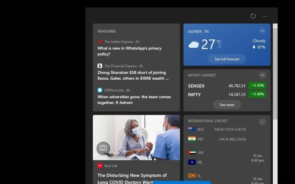The image size is (295, 184).
Task: Switch temperature to Fahrenheit
Action: click(x=219, y=47)
